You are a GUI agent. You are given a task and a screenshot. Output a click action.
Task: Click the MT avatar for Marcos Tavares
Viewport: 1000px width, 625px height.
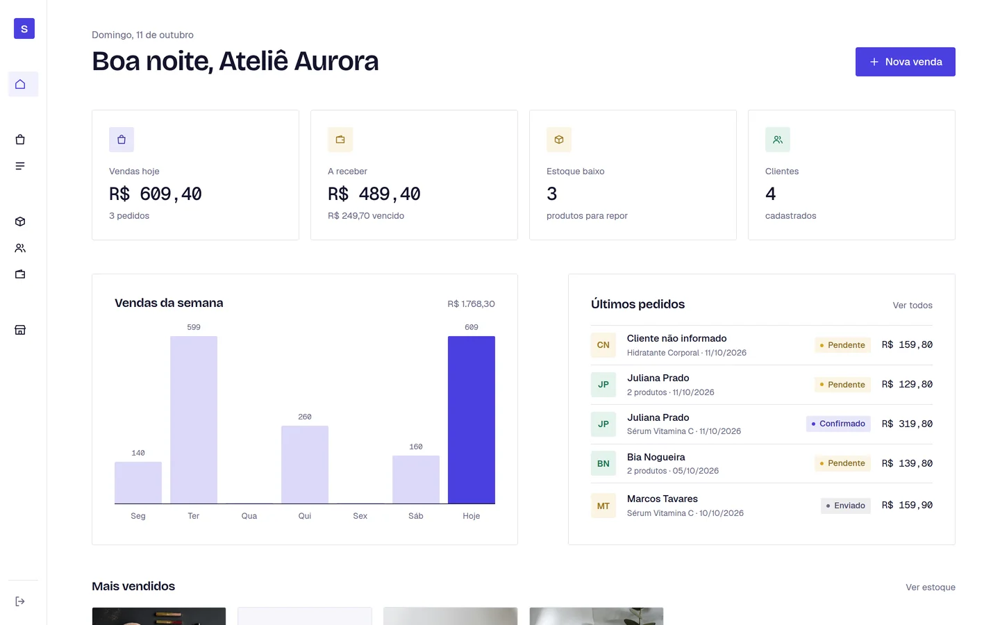(603, 506)
